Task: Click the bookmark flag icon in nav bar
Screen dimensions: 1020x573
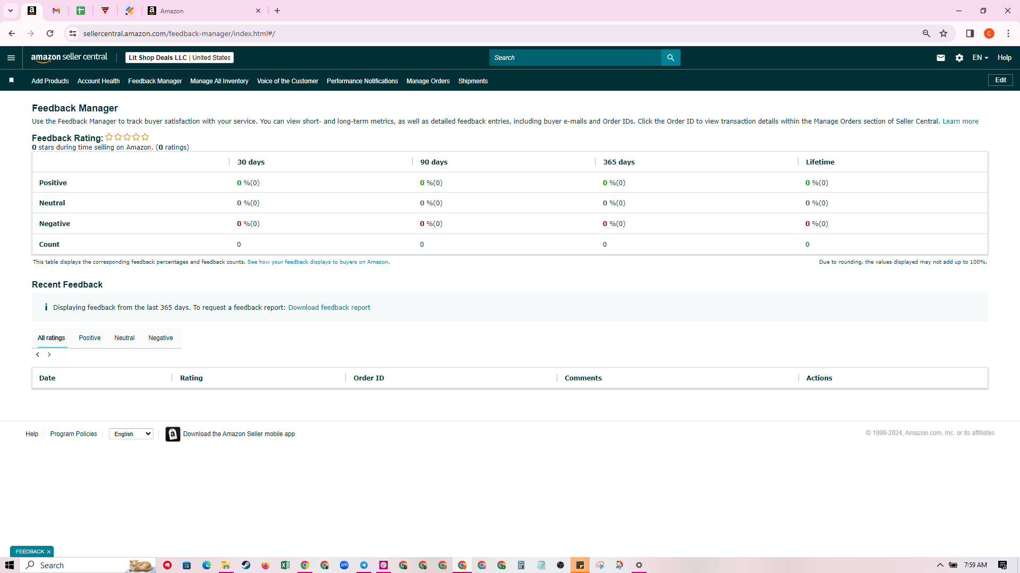Action: click(x=11, y=81)
